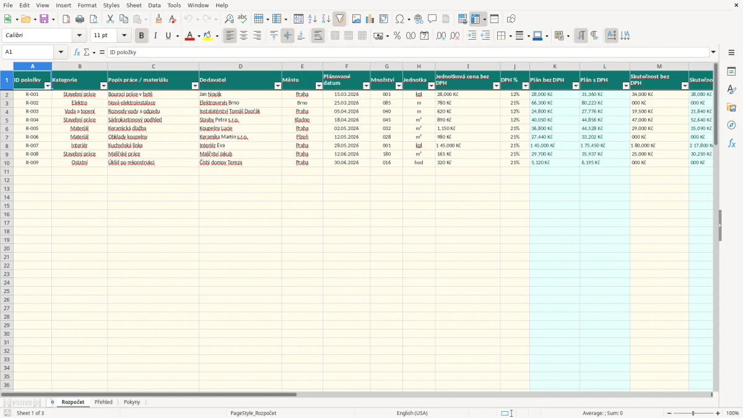This screenshot has height=418, width=743.
Task: Switch to the Pokyny sheet tab
Action: tap(132, 402)
